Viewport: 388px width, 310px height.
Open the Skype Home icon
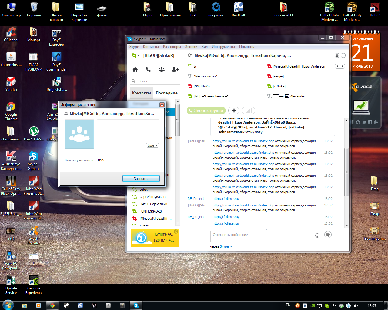coord(135,69)
